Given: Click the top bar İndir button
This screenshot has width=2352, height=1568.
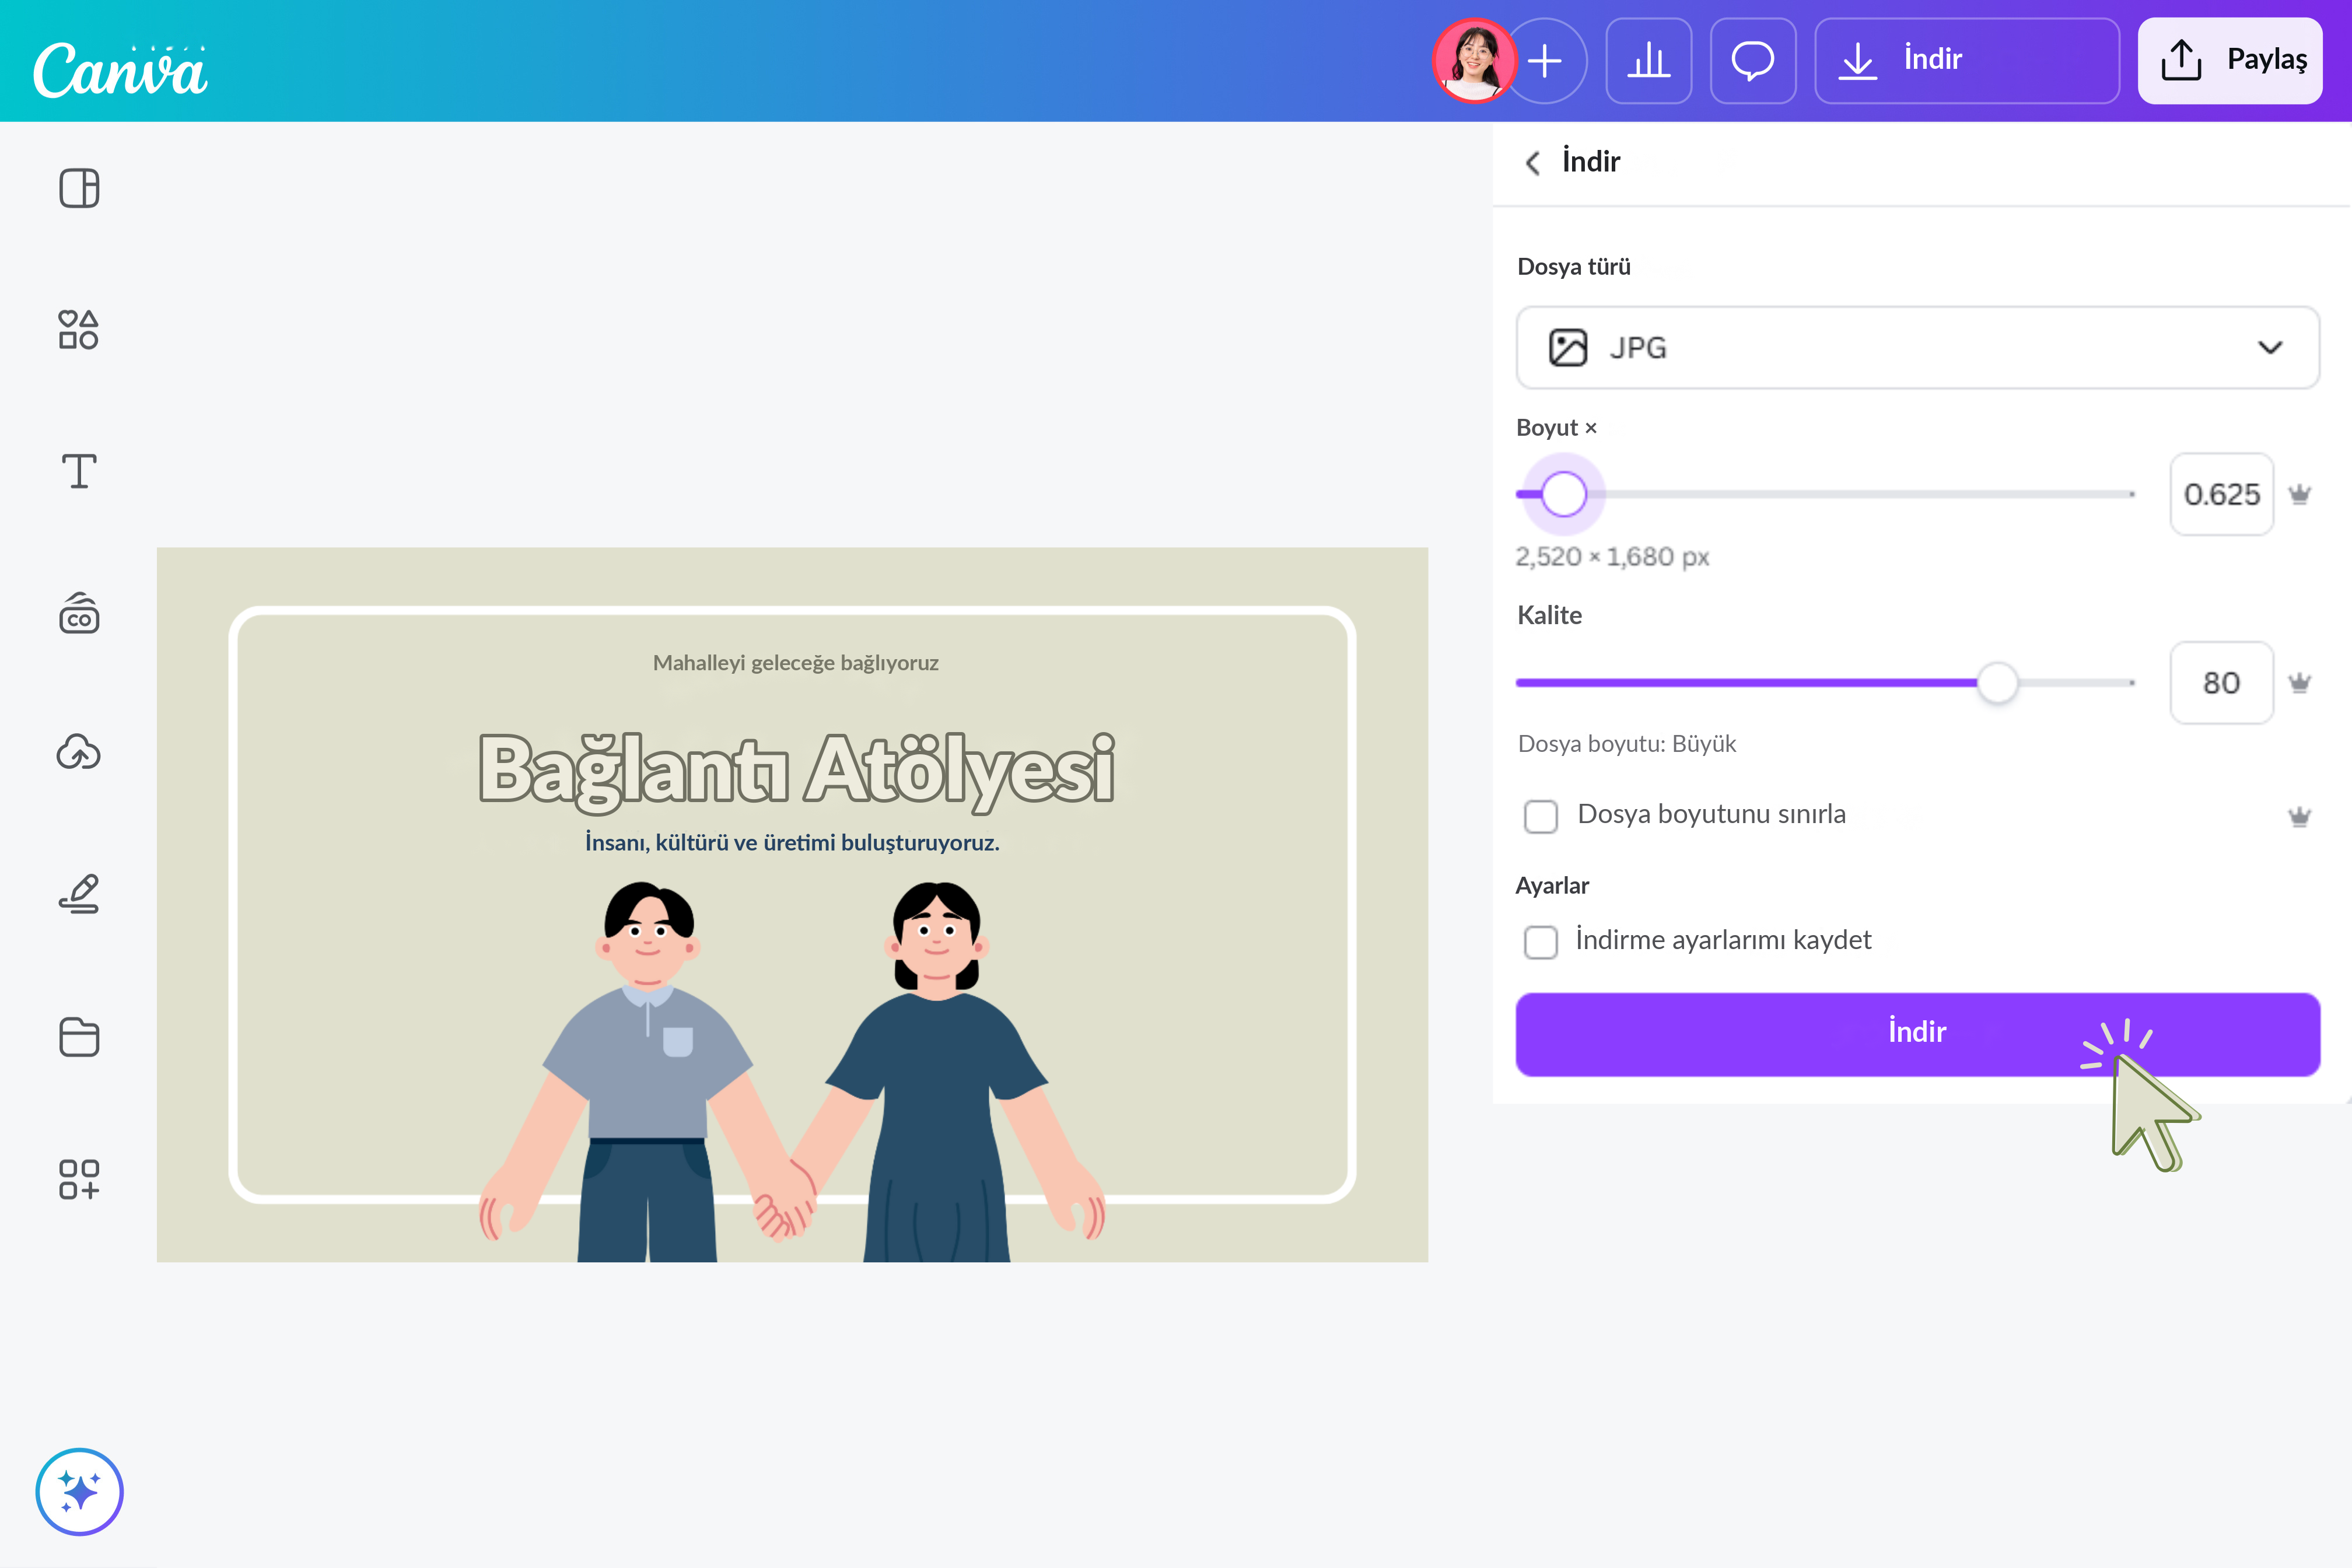Looking at the screenshot, I should [x=1966, y=60].
